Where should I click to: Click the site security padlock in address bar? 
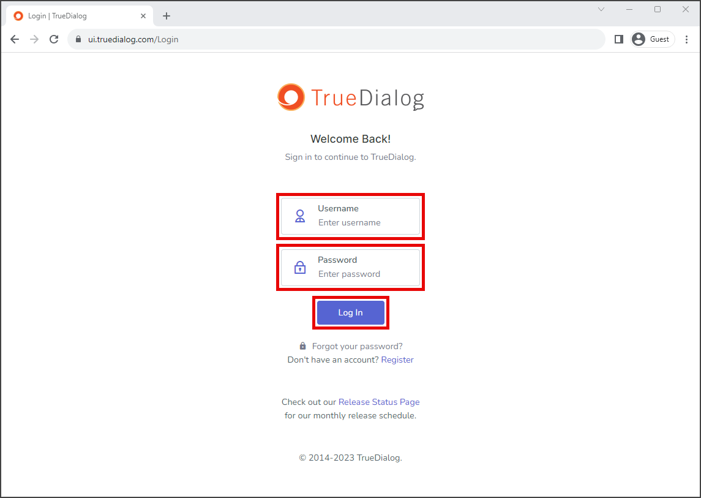point(78,39)
